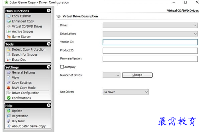This screenshot has width=199, height=132.
Task: Launch Game Starter
Action: pyautogui.click(x=21, y=37)
